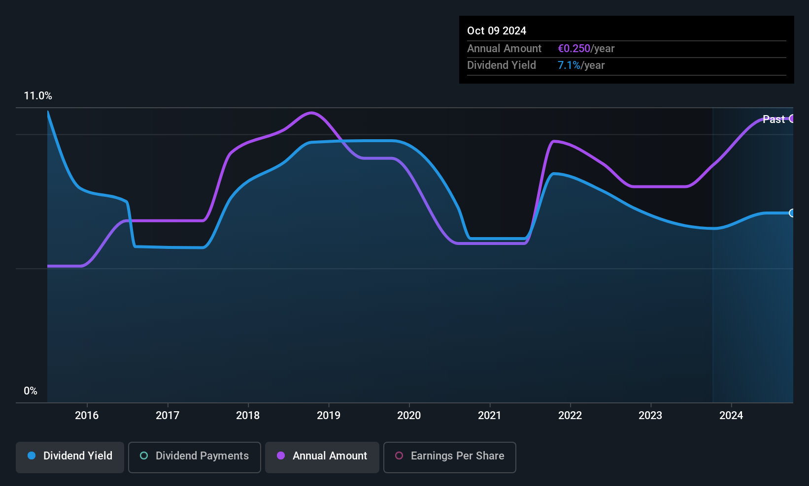Click the 2020 x-axis label
Viewport: 809px width, 486px height.
click(409, 415)
